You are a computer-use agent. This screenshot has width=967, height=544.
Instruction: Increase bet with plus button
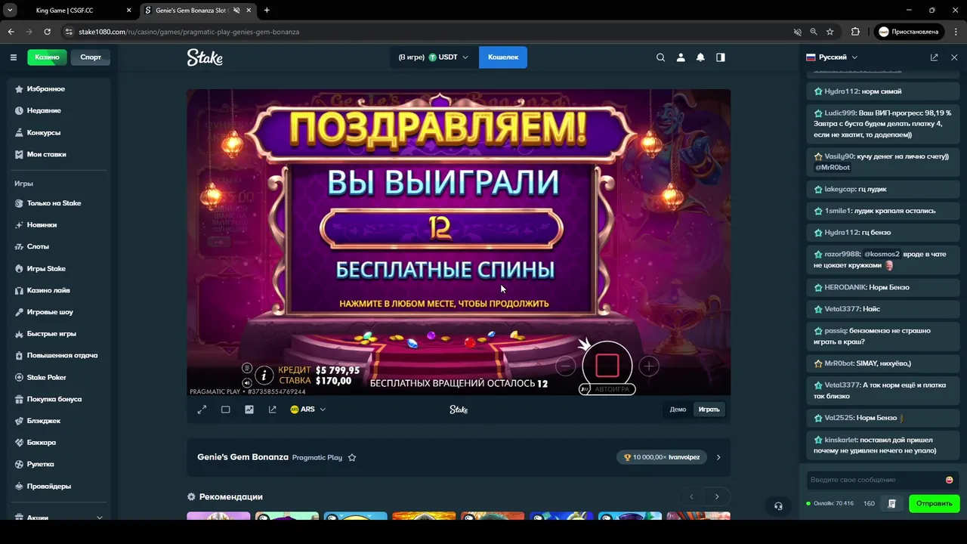(648, 366)
